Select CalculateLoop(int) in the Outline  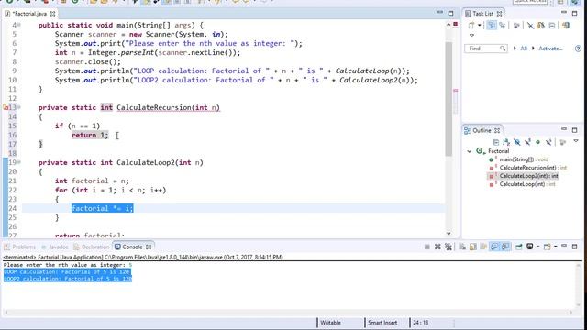(522, 184)
